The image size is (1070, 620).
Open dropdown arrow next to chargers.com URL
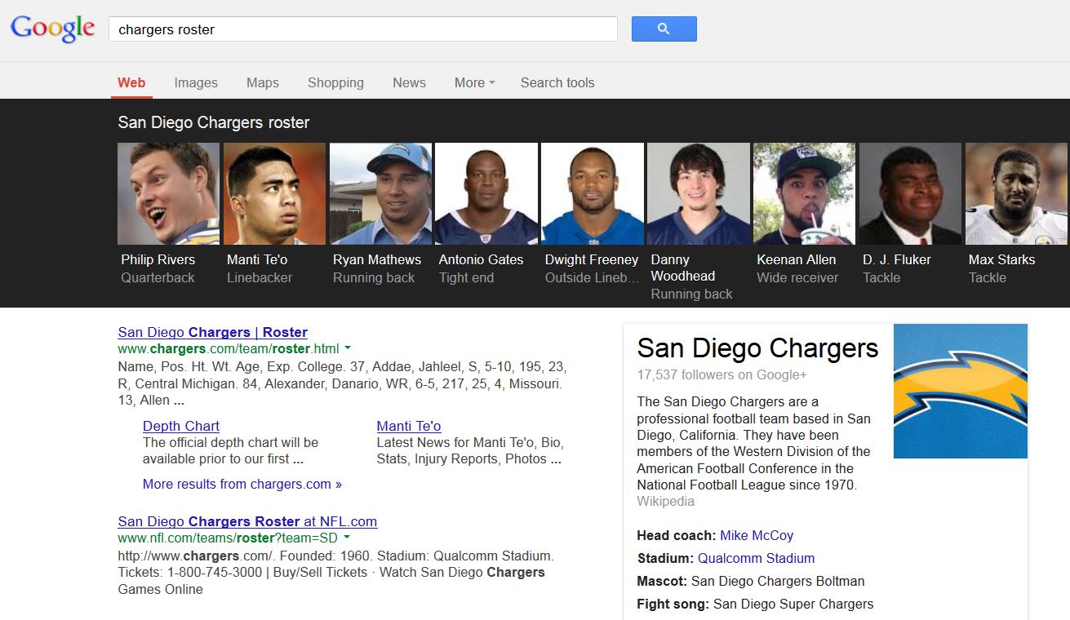pyautogui.click(x=347, y=349)
